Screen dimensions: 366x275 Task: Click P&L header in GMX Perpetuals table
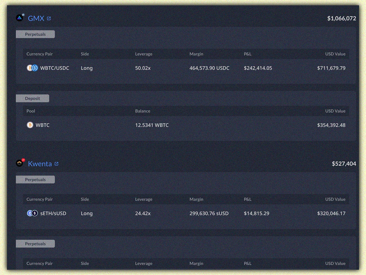point(247,54)
